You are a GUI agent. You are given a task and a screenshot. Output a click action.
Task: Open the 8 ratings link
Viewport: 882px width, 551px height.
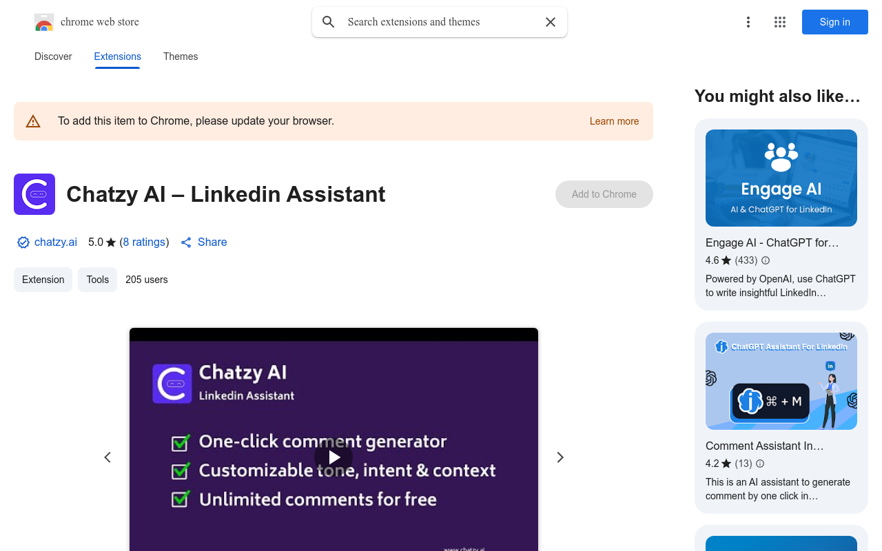[144, 242]
